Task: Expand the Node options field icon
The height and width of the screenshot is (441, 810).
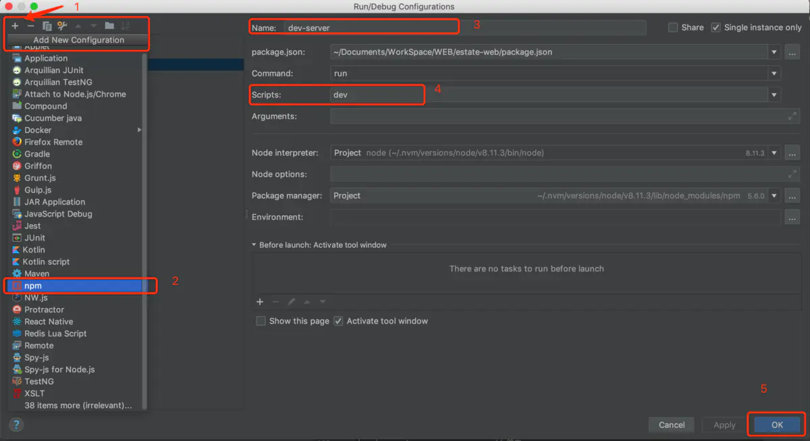Action: point(792,174)
